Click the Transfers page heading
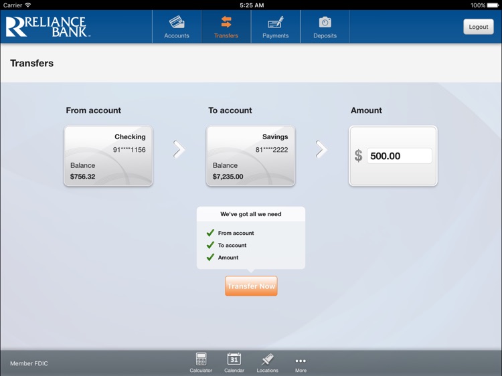The width and height of the screenshot is (502, 376). 31,63
